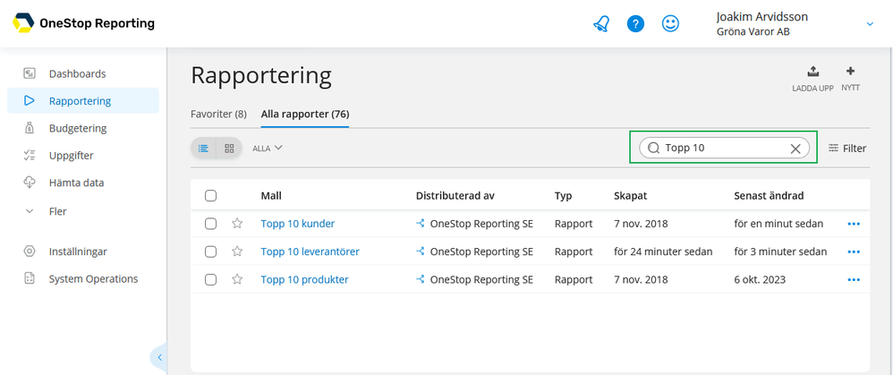Open the more options for Topp 10 produkter

pyautogui.click(x=853, y=280)
